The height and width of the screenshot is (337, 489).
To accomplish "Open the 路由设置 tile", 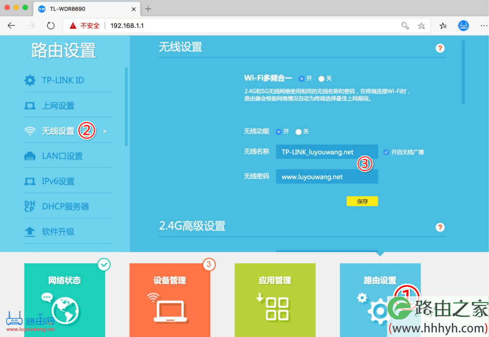I will pyautogui.click(x=380, y=300).
